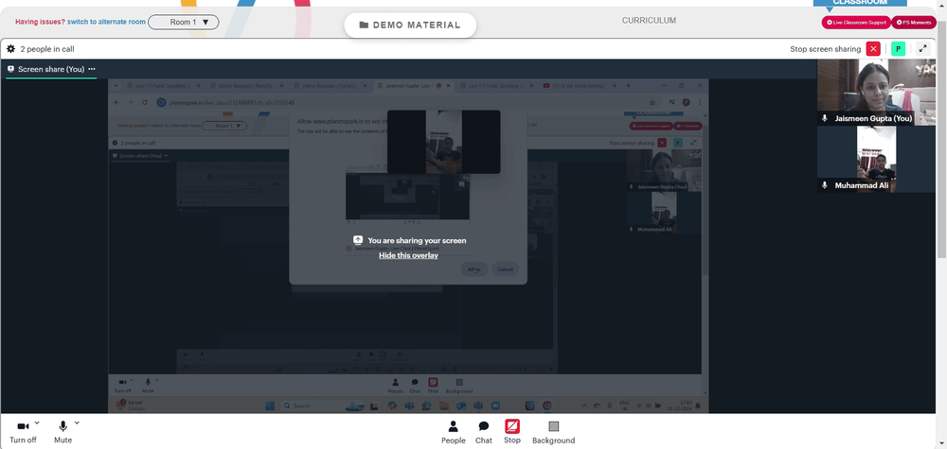Click Windows Start icon in shared preview taskbar
This screenshot has height=449, width=947.
(x=270, y=406)
